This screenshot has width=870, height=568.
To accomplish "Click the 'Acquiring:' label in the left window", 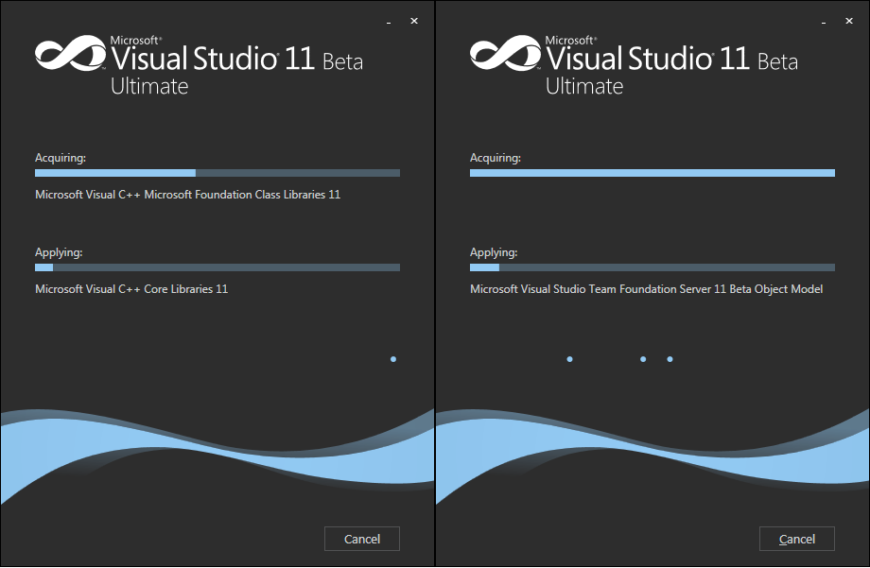I will pos(61,158).
